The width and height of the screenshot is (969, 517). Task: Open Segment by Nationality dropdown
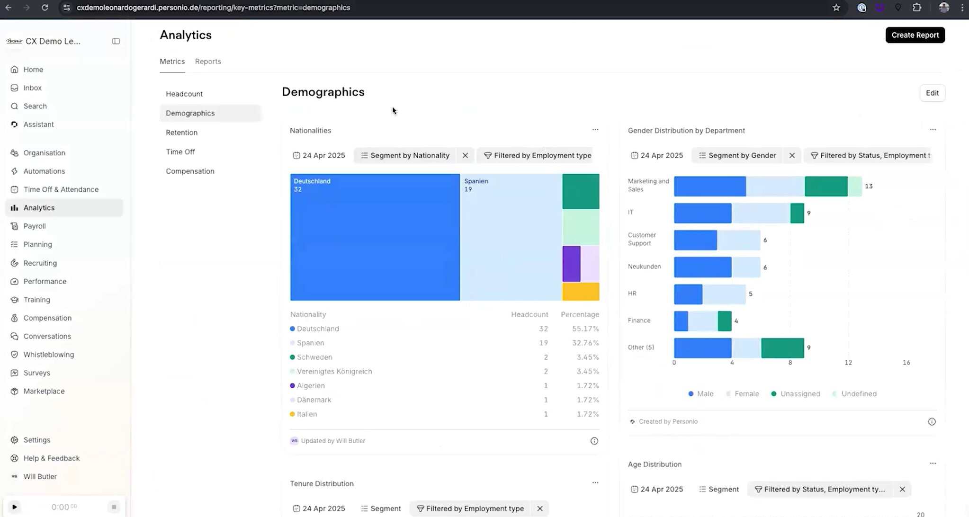[x=405, y=155]
